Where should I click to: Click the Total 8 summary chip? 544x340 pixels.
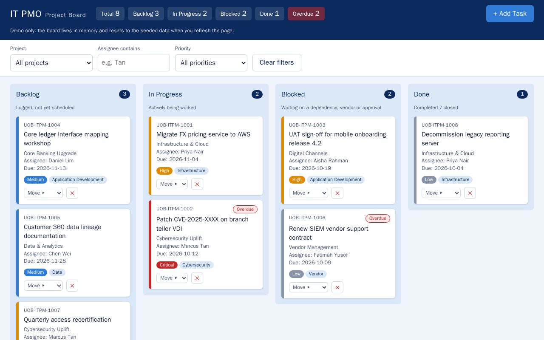[110, 14]
